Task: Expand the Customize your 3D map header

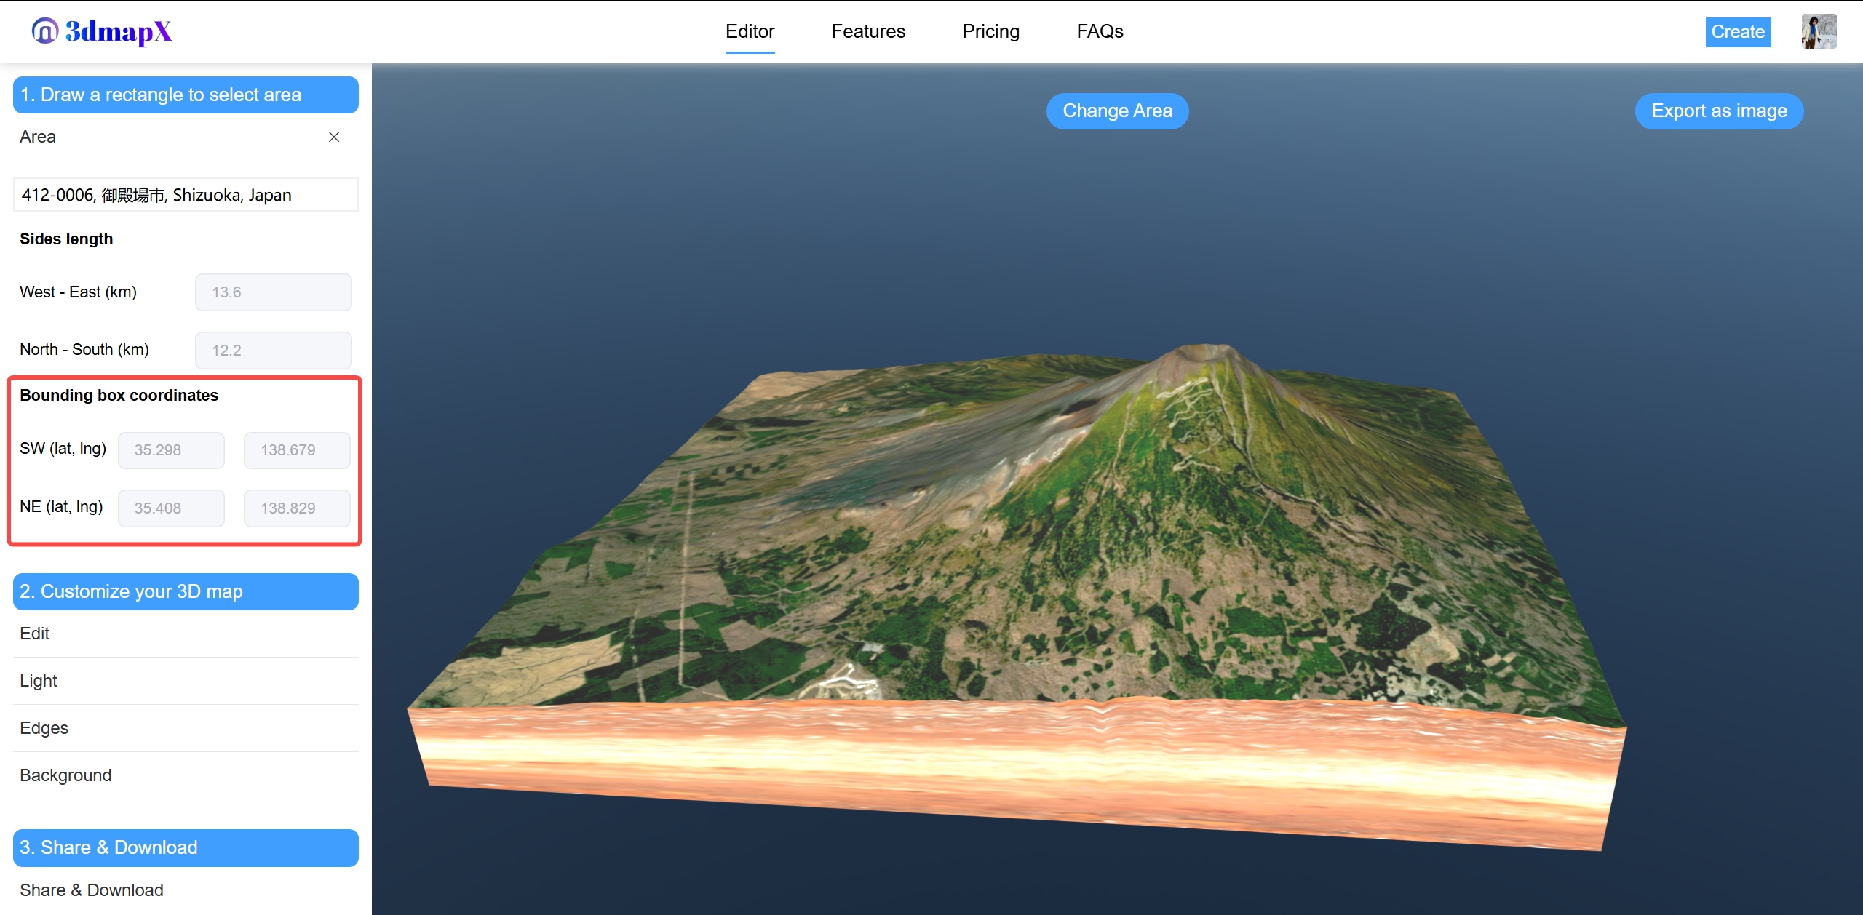Action: [x=186, y=591]
